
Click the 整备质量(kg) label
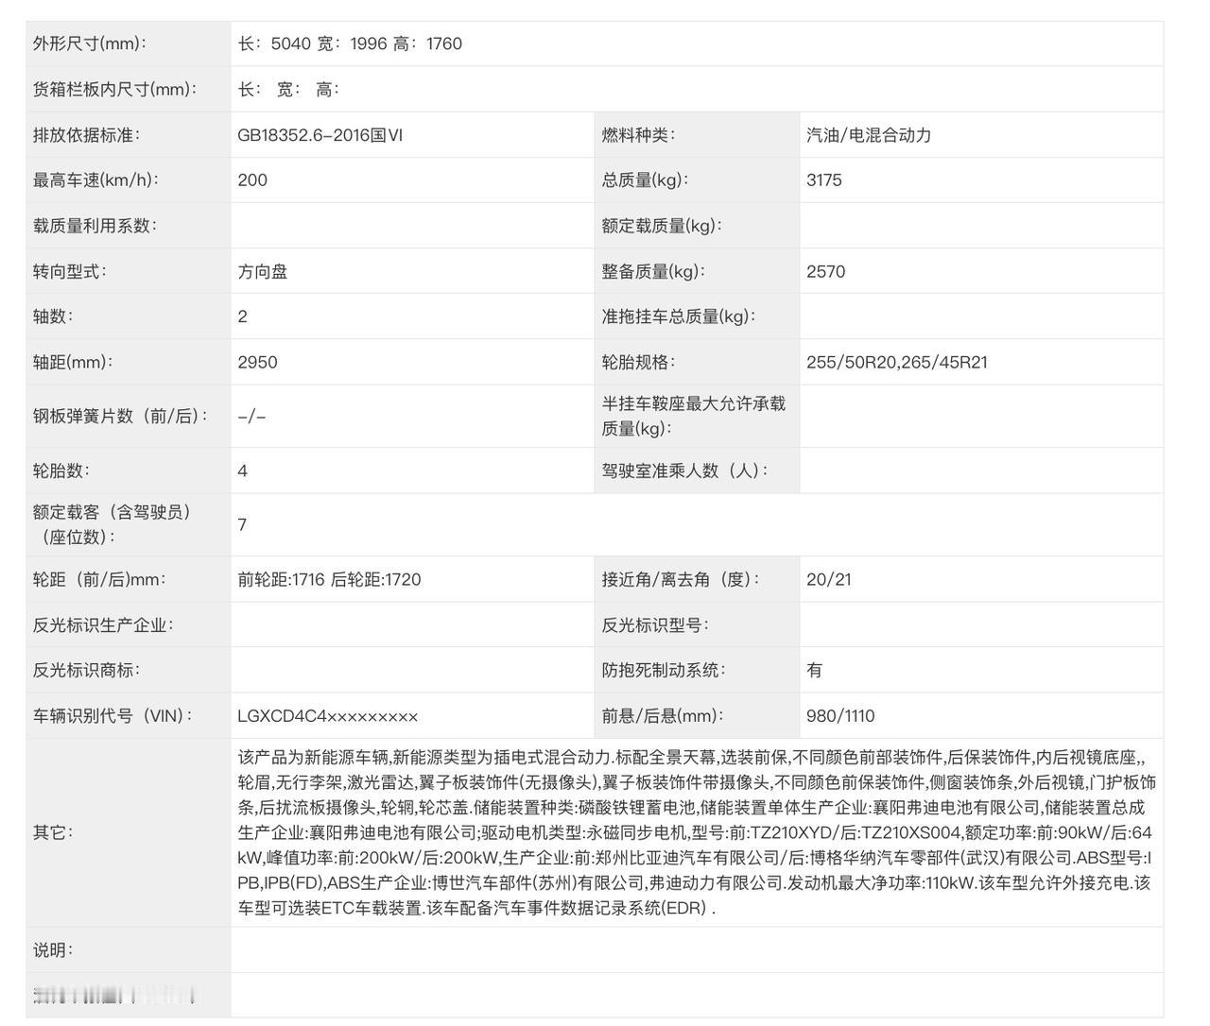[653, 271]
